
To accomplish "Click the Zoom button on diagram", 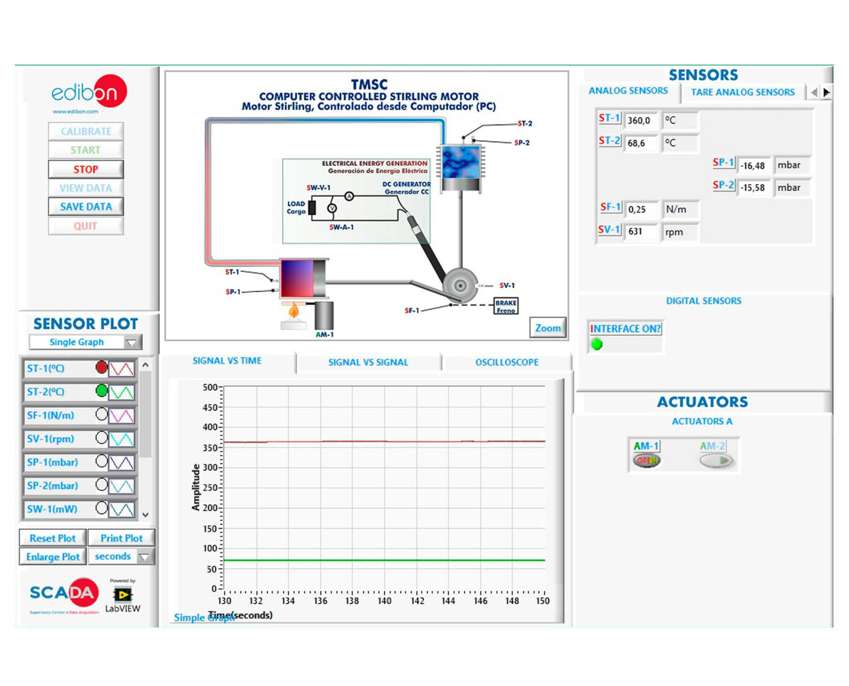I will tap(547, 328).
